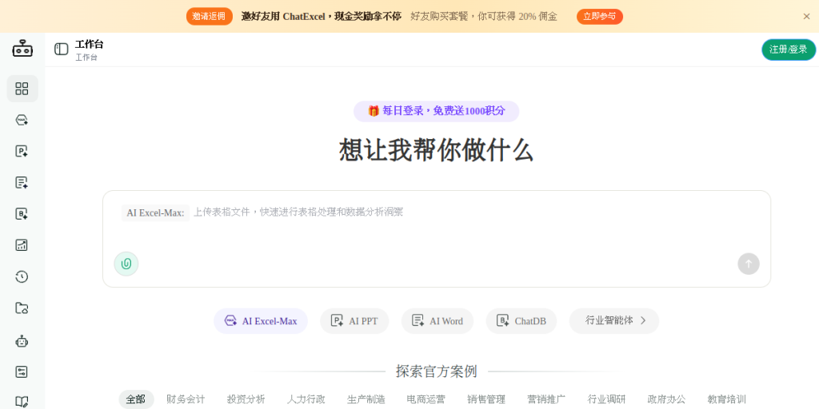The width and height of the screenshot is (819, 409).
Task: Click the 工作台 header title
Action: coord(90,45)
